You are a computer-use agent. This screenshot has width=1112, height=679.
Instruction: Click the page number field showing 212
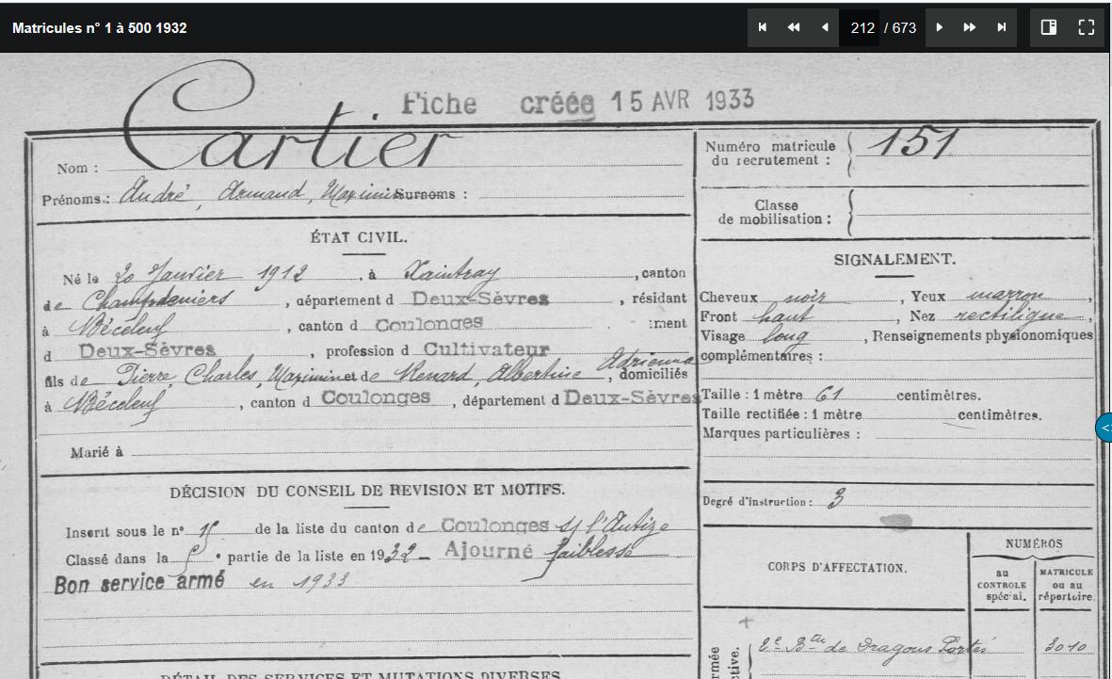coord(861,27)
